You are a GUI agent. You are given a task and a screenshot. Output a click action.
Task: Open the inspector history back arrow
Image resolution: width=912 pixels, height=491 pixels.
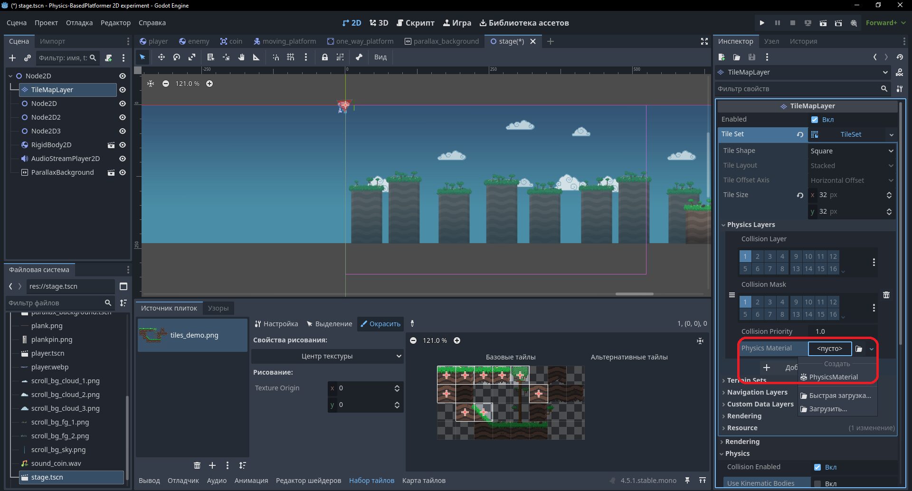[875, 57]
